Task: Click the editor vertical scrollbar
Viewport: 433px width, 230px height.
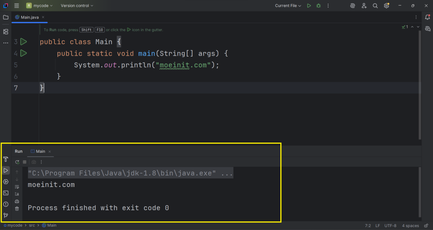Action: click(x=420, y=85)
